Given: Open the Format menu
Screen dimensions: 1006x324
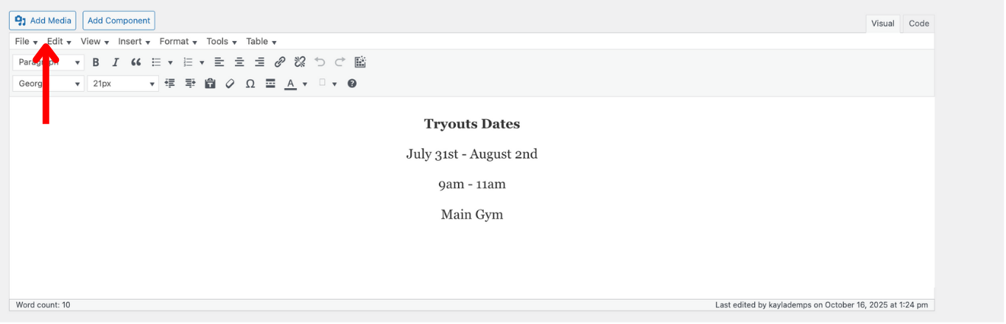Looking at the screenshot, I should coord(178,42).
